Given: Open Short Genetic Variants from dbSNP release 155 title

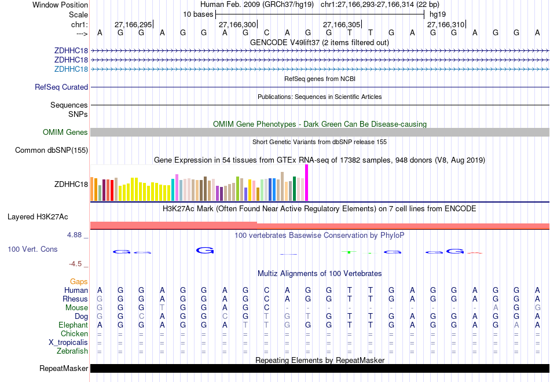Looking at the screenshot, I should tap(320, 142).
